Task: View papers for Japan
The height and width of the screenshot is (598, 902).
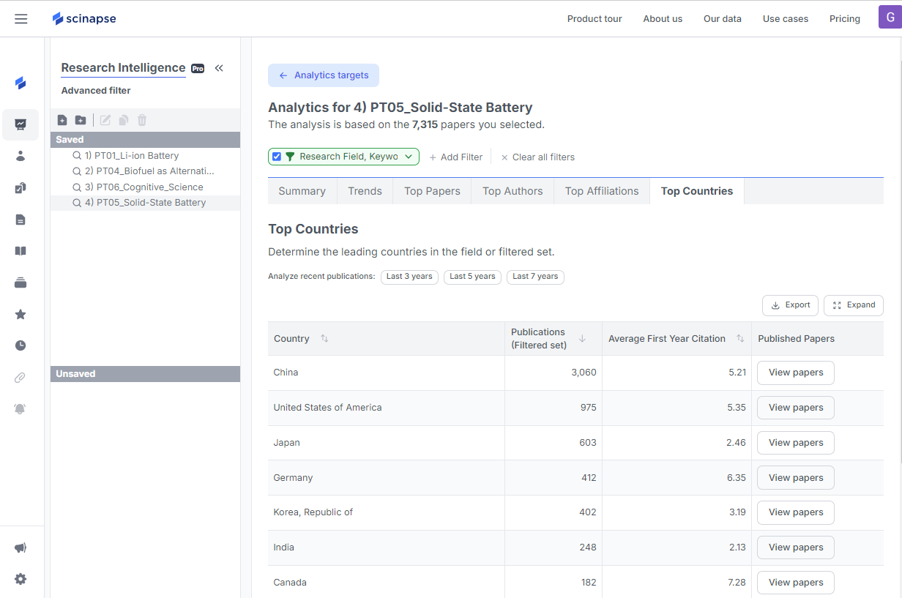Action: pyautogui.click(x=796, y=443)
